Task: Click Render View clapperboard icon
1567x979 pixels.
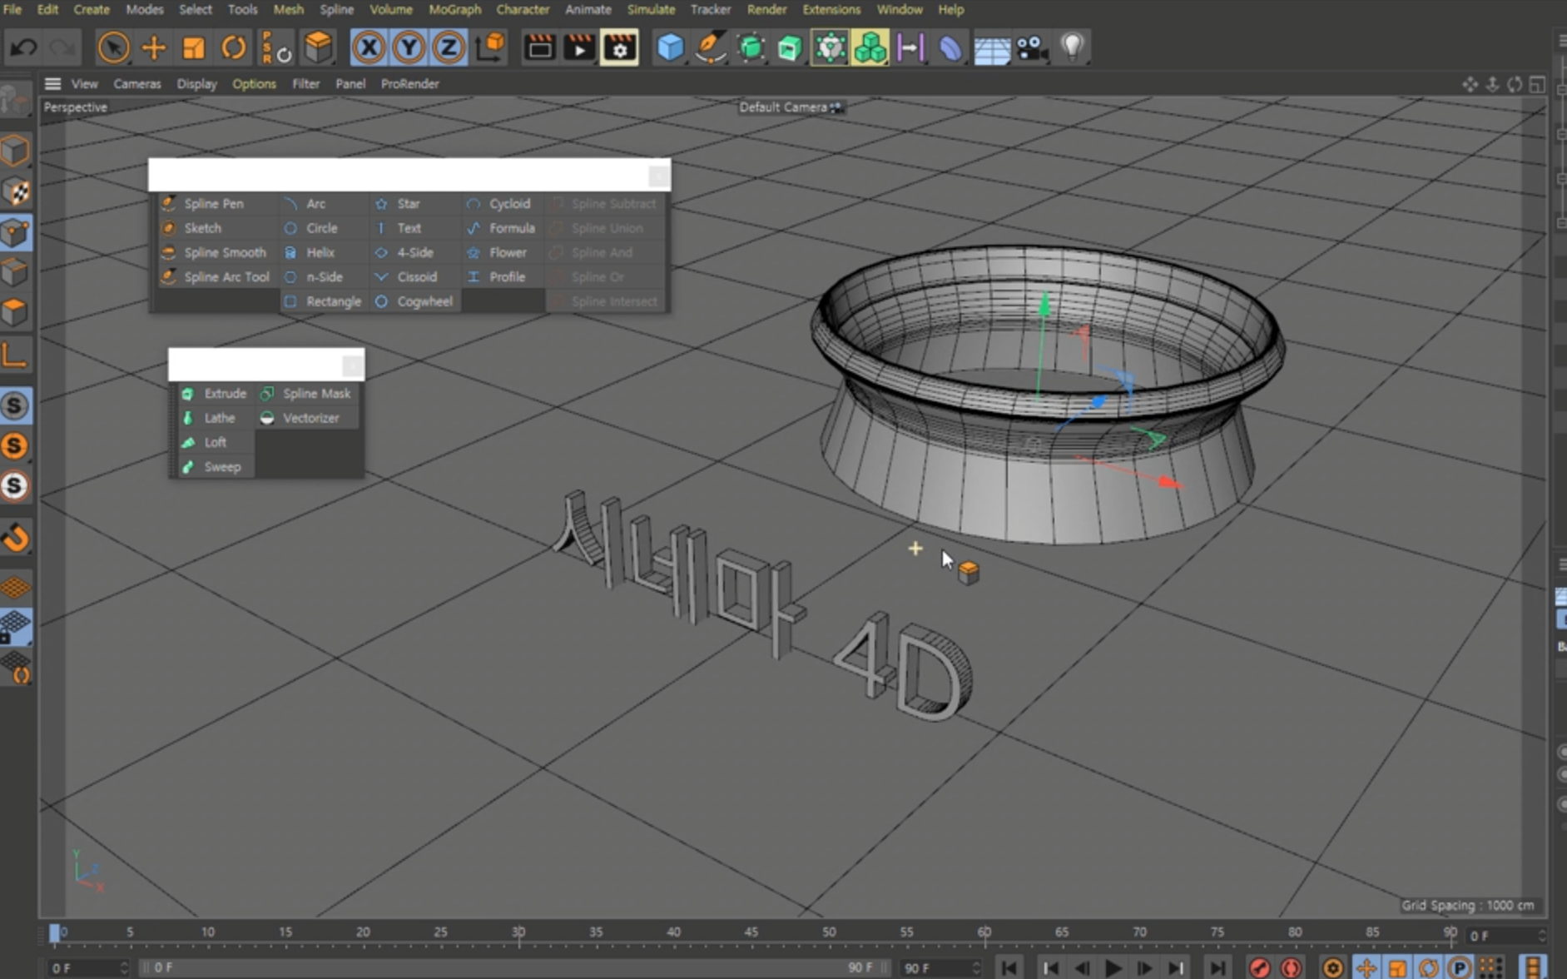Action: (539, 47)
